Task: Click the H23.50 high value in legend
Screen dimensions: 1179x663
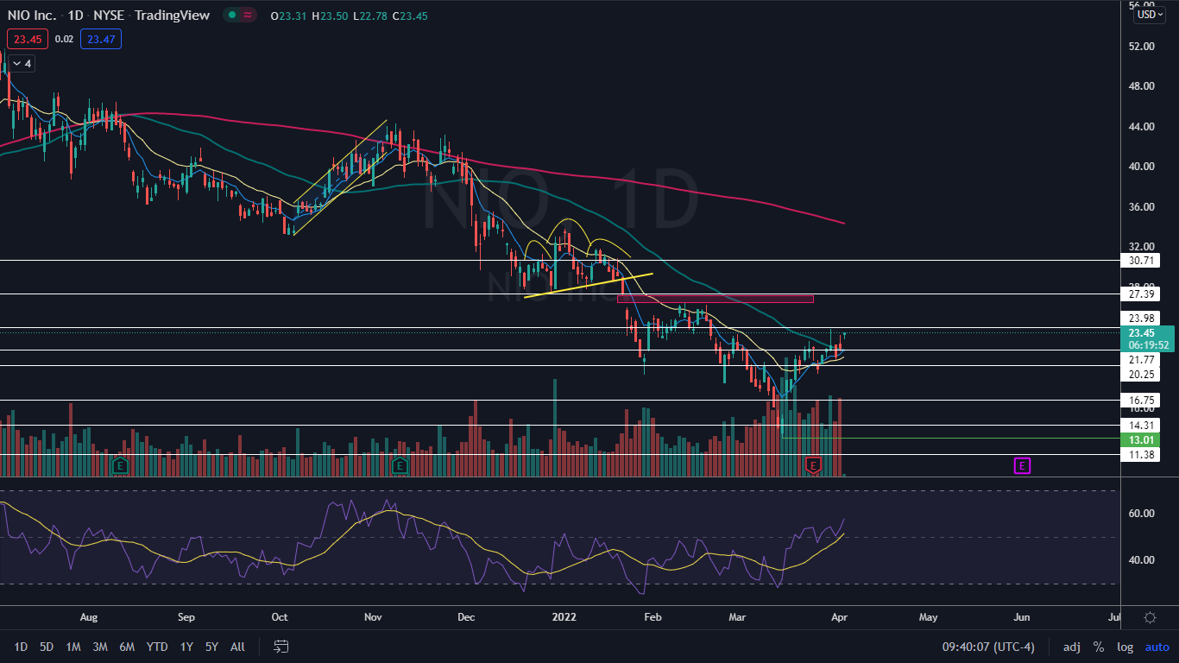Action: click(x=330, y=16)
